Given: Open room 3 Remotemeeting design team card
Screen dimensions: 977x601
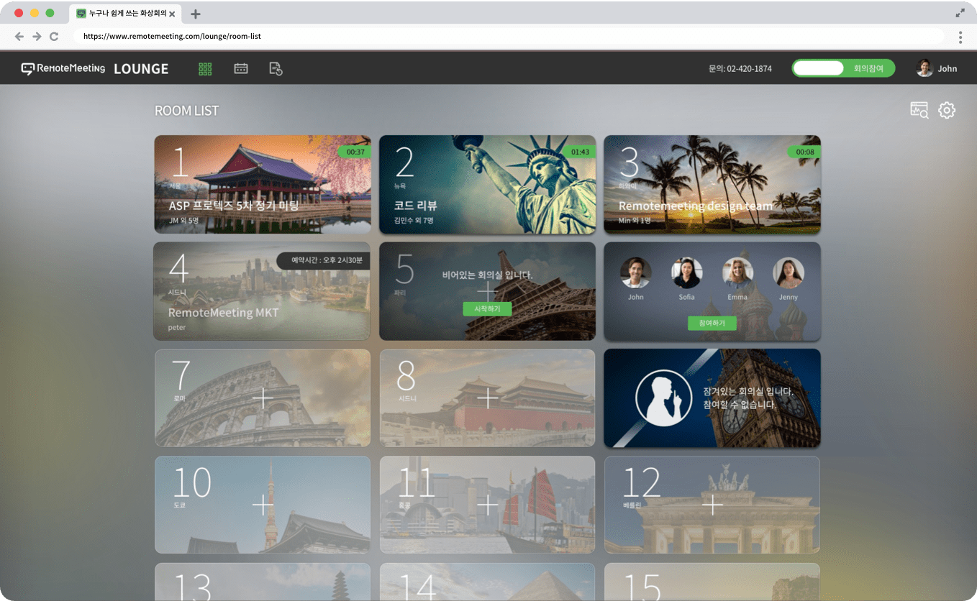Looking at the screenshot, I should 712,185.
